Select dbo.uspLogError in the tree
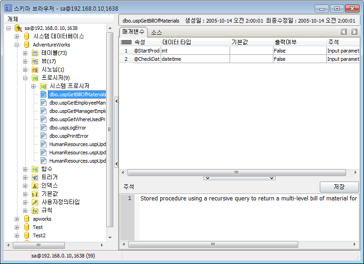The image size is (364, 264). click(68, 128)
